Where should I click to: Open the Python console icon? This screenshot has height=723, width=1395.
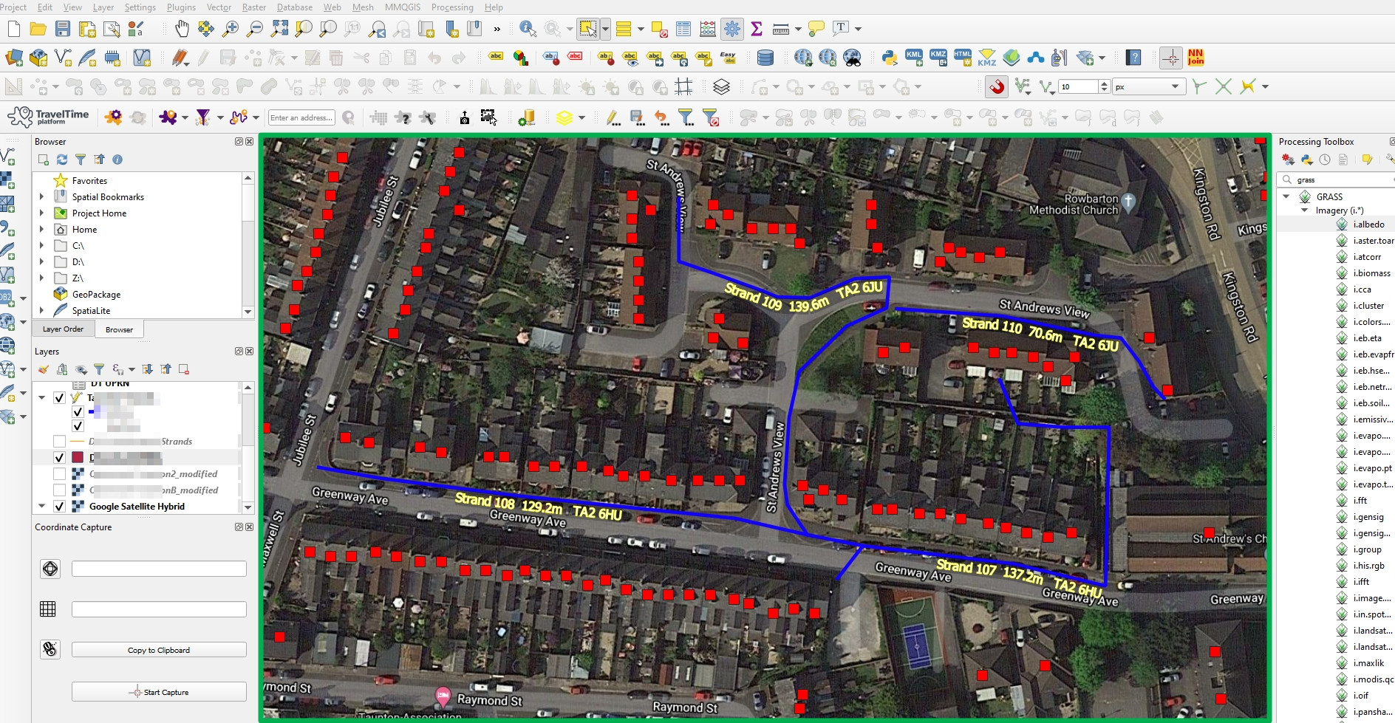click(x=889, y=58)
